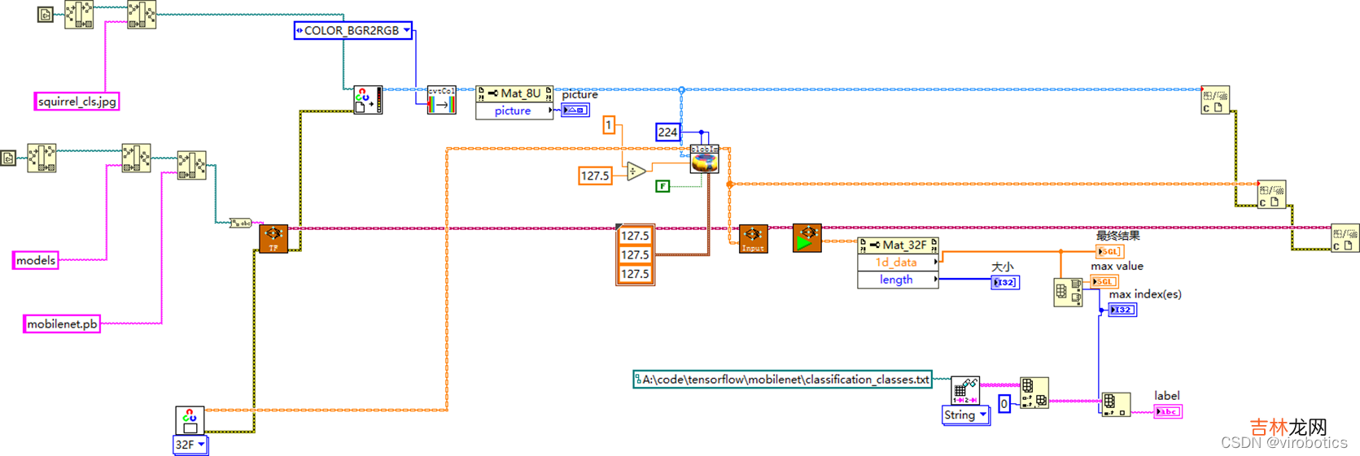
Task: Click the 224 numeric constant
Action: click(667, 132)
